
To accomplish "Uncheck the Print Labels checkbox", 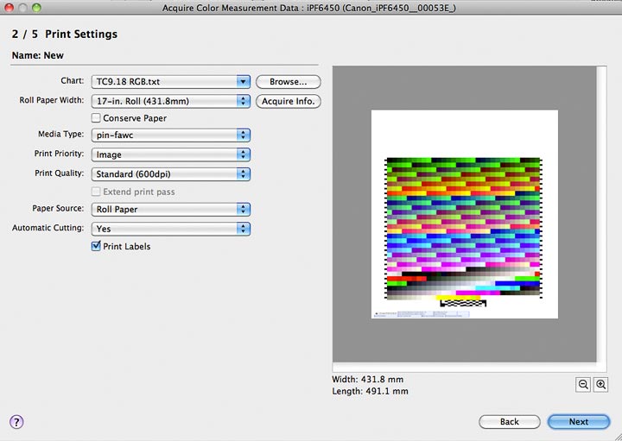I will click(x=96, y=246).
